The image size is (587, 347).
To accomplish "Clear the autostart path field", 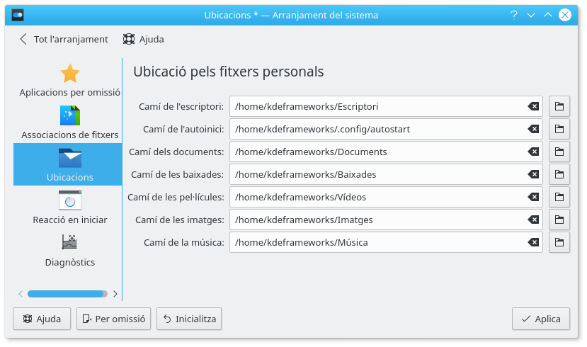I will pyautogui.click(x=533, y=129).
